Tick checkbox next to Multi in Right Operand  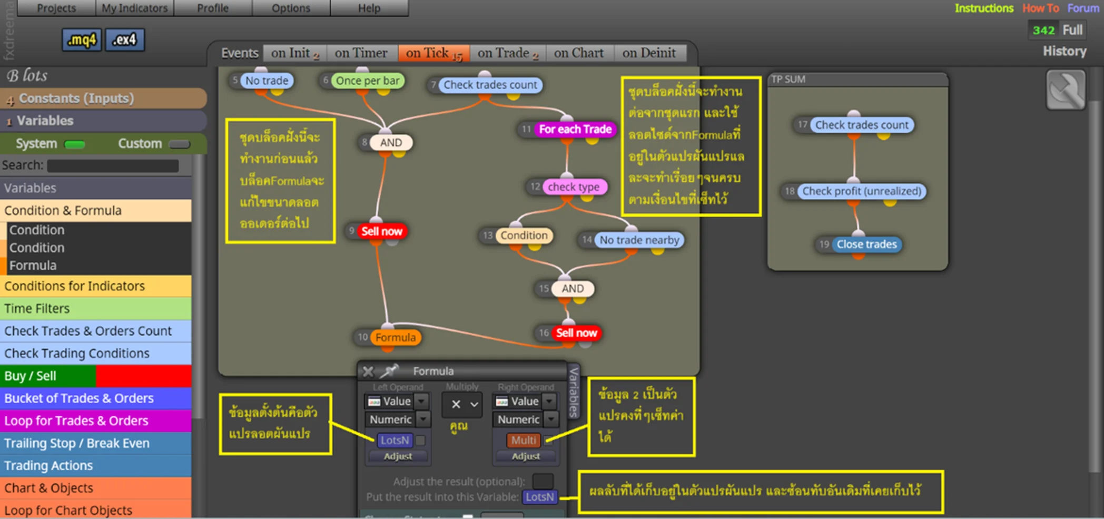(x=548, y=440)
